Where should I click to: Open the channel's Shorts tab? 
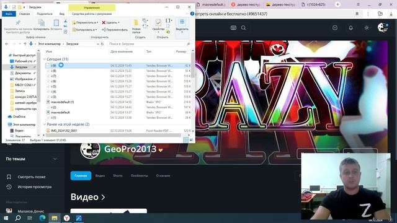click(118, 175)
